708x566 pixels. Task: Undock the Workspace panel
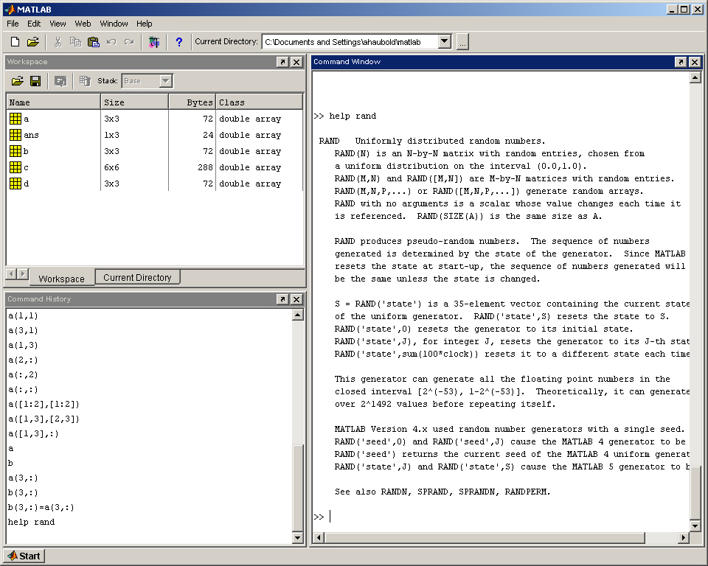pyautogui.click(x=282, y=62)
